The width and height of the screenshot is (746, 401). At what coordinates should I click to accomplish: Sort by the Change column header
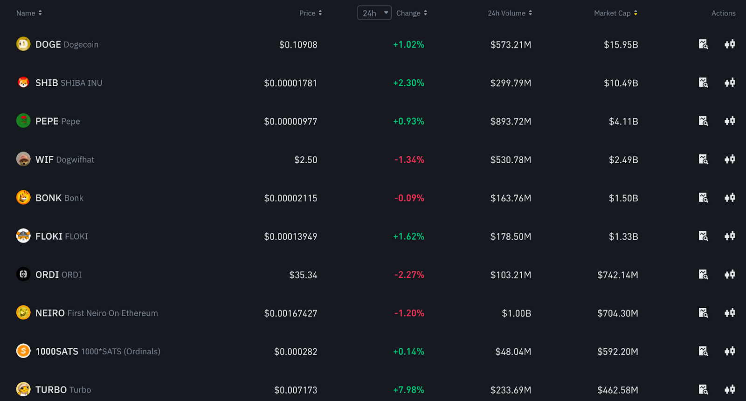412,13
